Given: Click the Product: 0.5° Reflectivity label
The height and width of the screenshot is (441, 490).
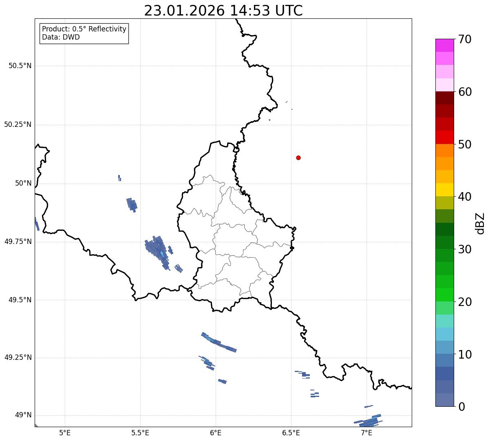Looking at the screenshot, I should 84,29.
